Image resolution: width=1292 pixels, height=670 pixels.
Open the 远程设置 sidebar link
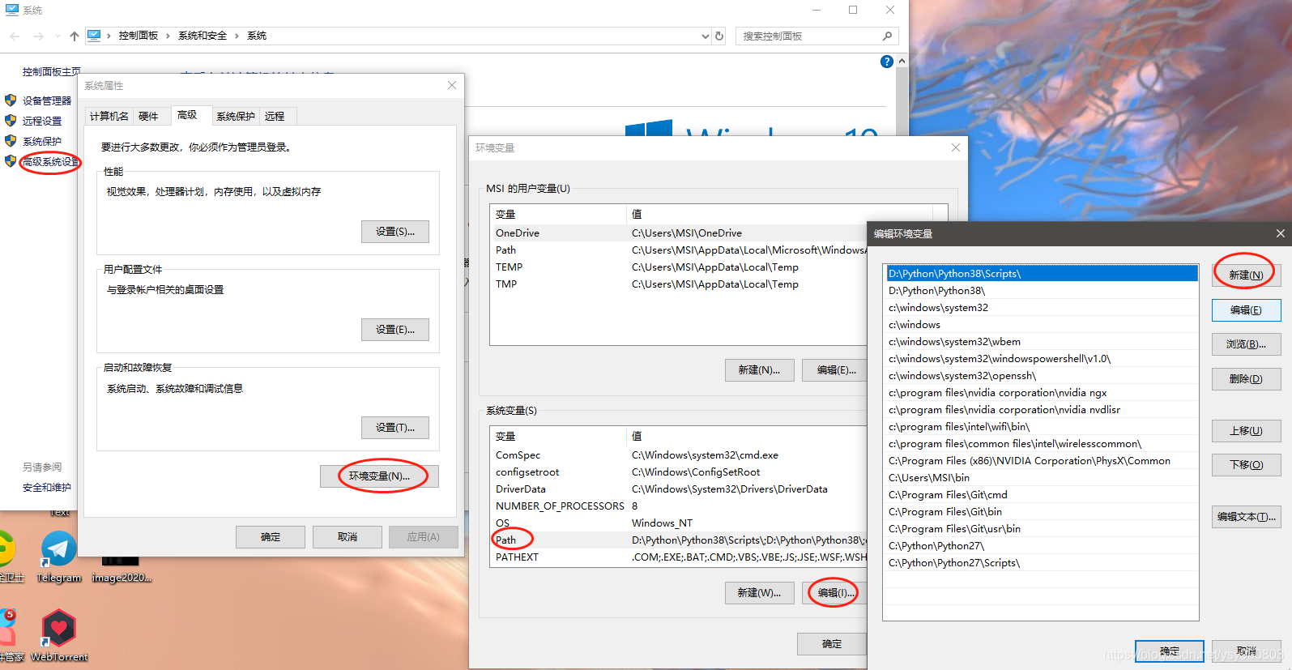pyautogui.click(x=42, y=122)
